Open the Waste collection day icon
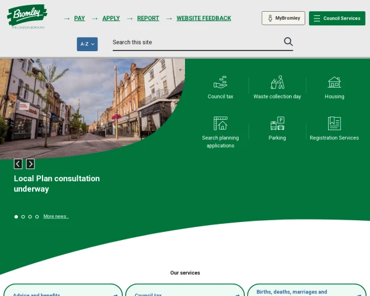Image resolution: width=370 pixels, height=296 pixels. click(277, 83)
